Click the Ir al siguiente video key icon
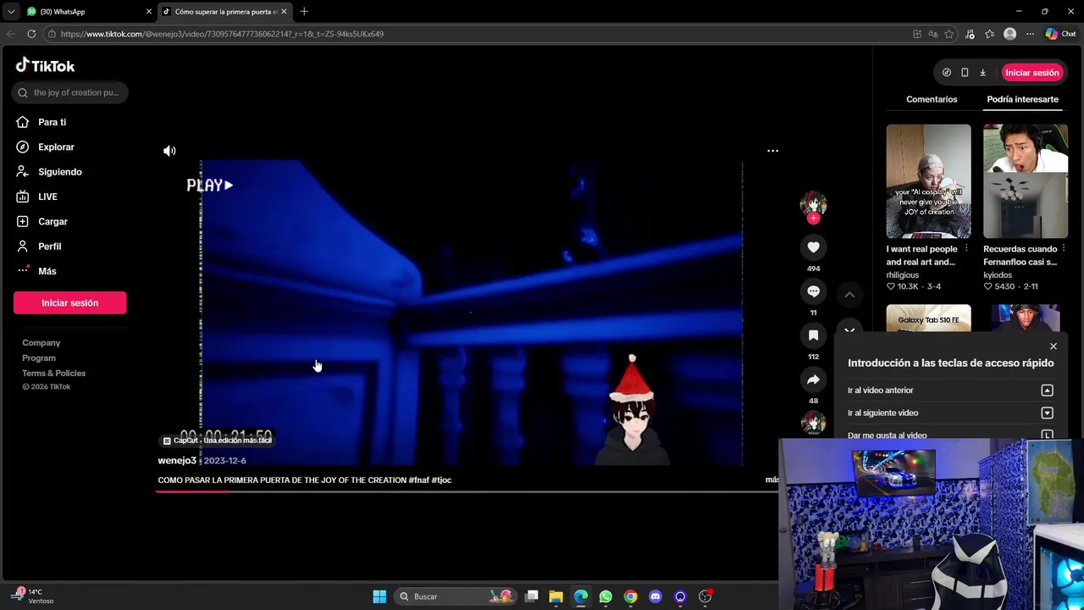The height and width of the screenshot is (610, 1084). 1047,413
